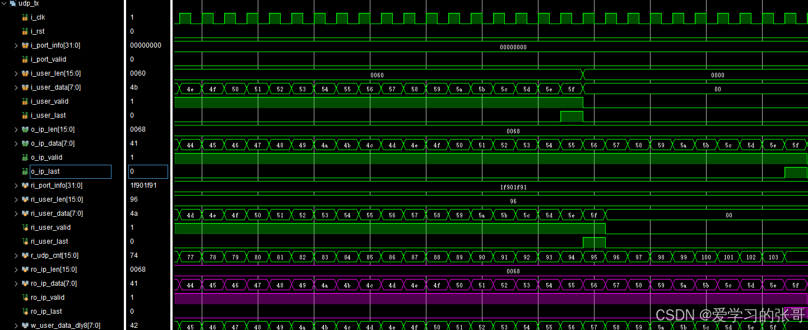Click the bus icon beside i_user_len[15:0]
Image resolution: width=808 pixels, height=330 pixels.
pos(25,73)
